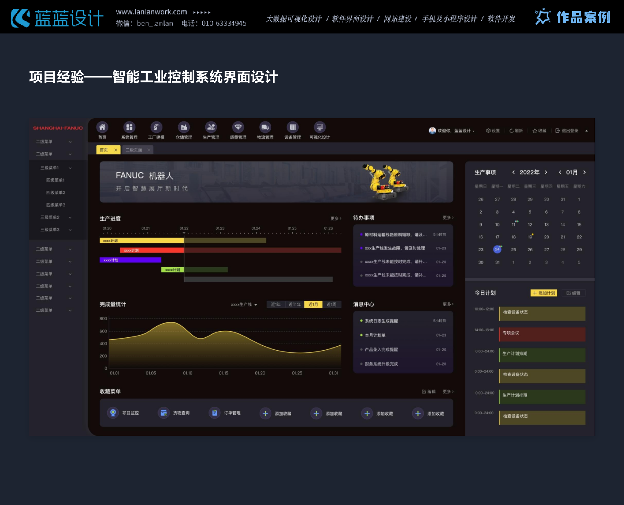The width and height of the screenshot is (624, 505).
Task: Select the 近1年 time range
Action: coord(276,304)
